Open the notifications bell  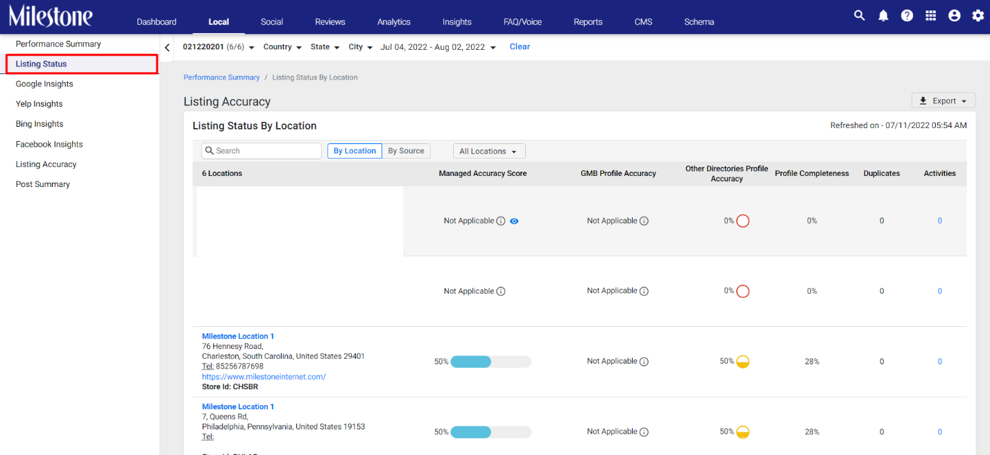click(883, 15)
